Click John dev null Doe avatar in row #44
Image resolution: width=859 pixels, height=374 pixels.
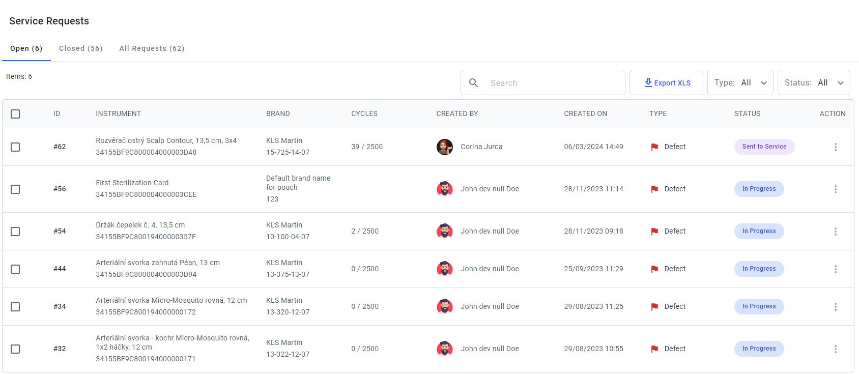coord(445,269)
